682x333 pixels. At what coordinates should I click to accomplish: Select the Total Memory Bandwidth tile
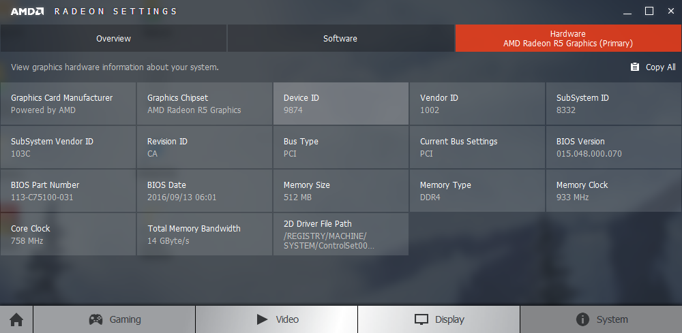205,234
